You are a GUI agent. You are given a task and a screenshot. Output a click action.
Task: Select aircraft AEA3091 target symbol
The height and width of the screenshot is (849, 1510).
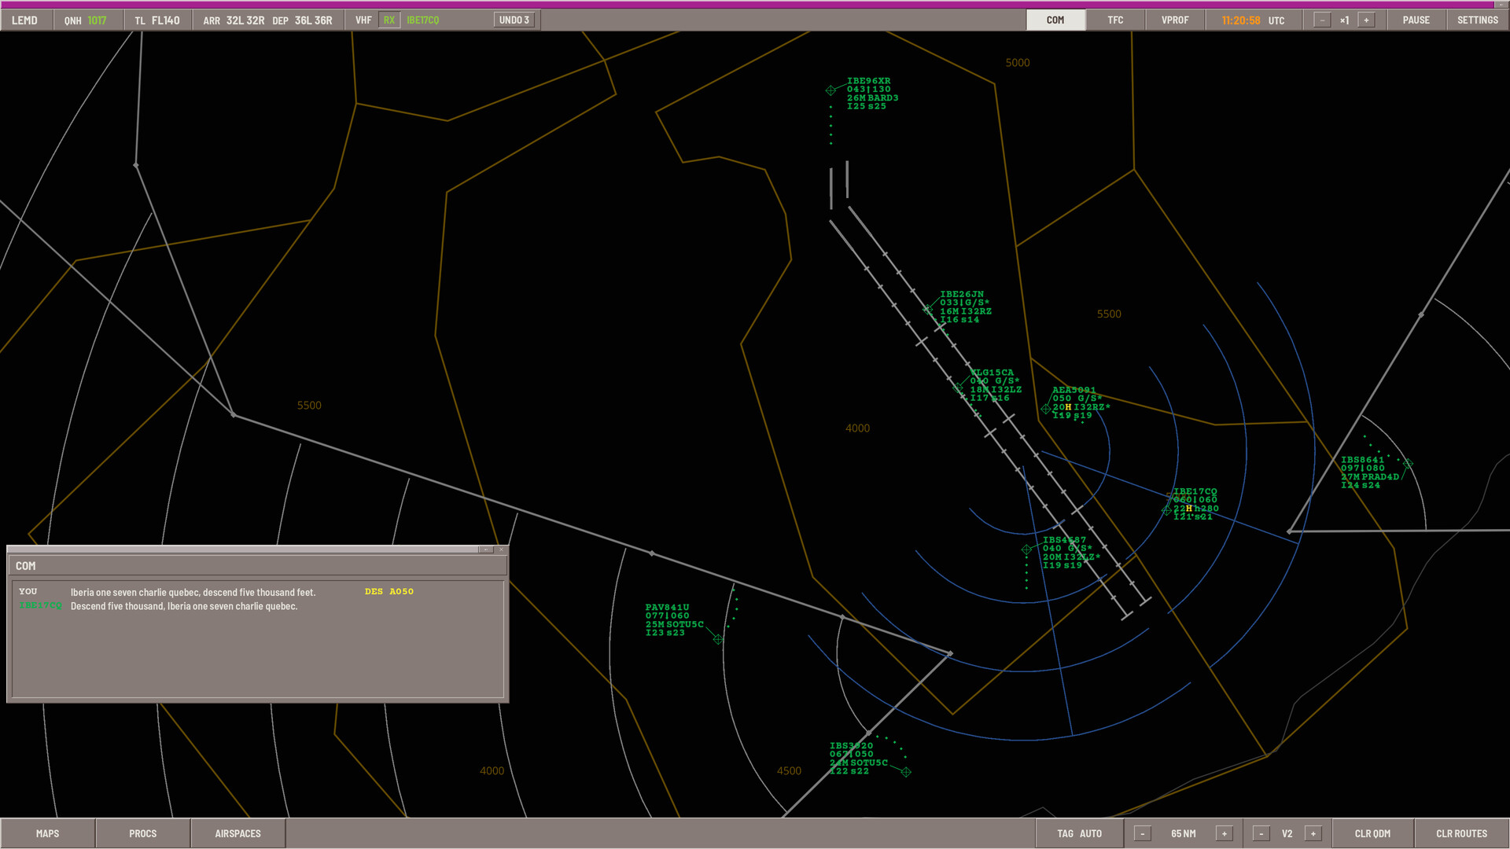tap(1045, 409)
